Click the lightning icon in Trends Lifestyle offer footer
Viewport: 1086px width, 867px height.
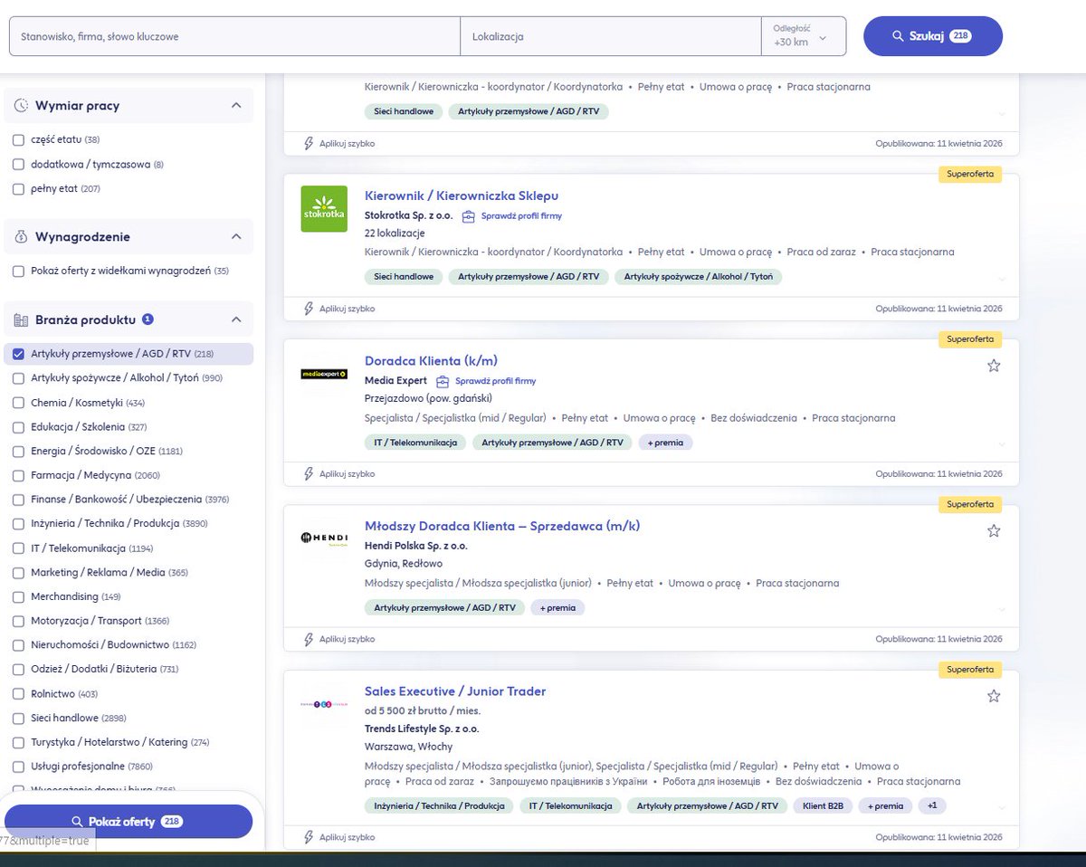click(309, 837)
